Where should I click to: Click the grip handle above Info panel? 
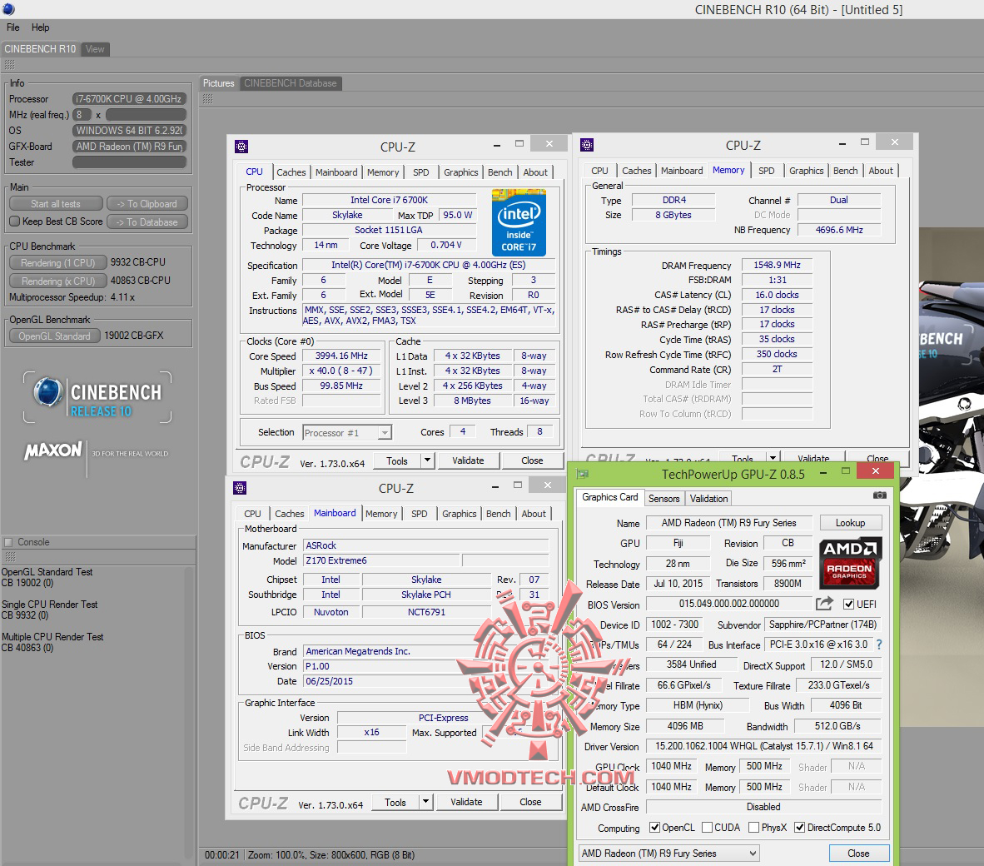coord(9,65)
